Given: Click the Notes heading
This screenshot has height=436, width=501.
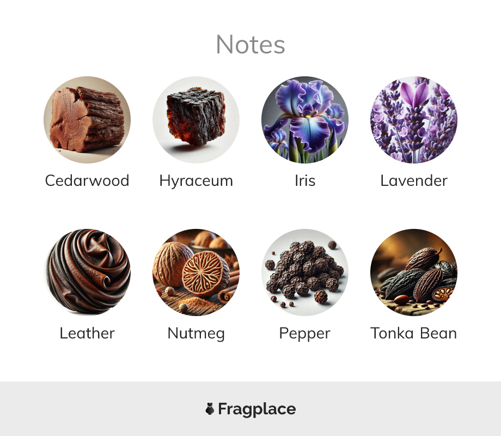Looking at the screenshot, I should tap(250, 45).
